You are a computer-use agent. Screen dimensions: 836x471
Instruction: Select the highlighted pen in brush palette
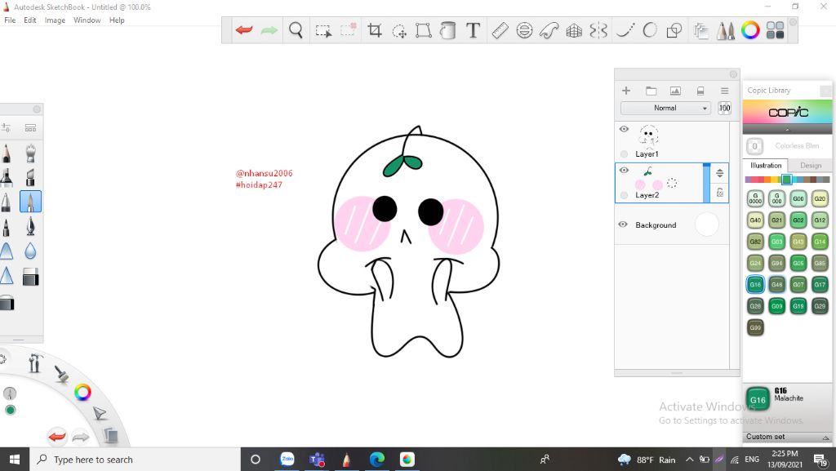coord(30,202)
